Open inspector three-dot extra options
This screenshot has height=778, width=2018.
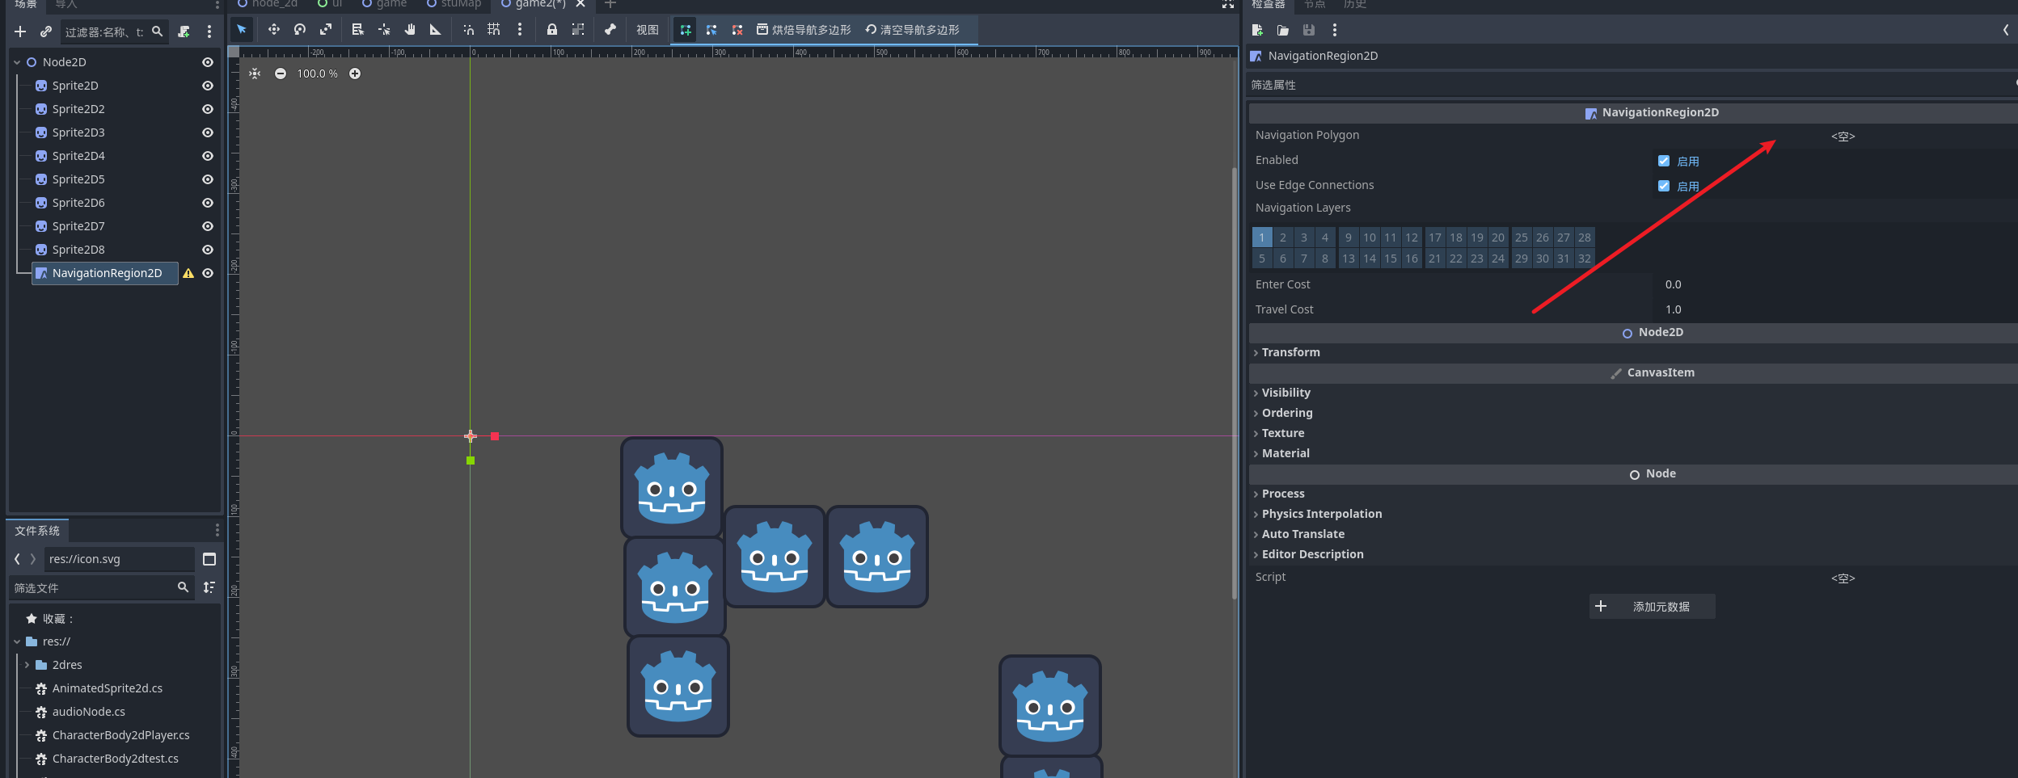pyautogui.click(x=1335, y=30)
